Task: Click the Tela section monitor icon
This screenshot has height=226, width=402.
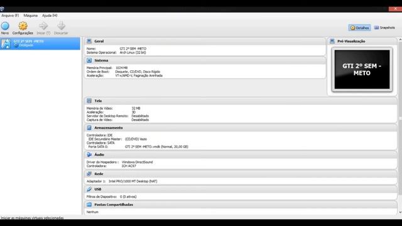Action: pyautogui.click(x=89, y=101)
